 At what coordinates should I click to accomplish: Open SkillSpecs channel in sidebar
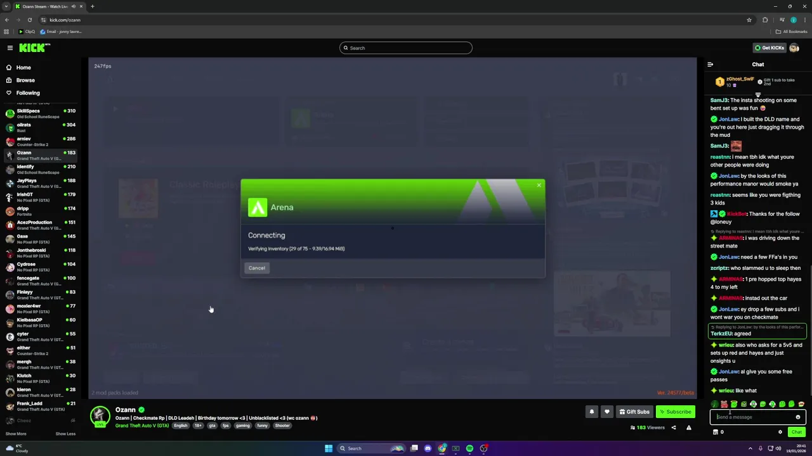coord(39,113)
